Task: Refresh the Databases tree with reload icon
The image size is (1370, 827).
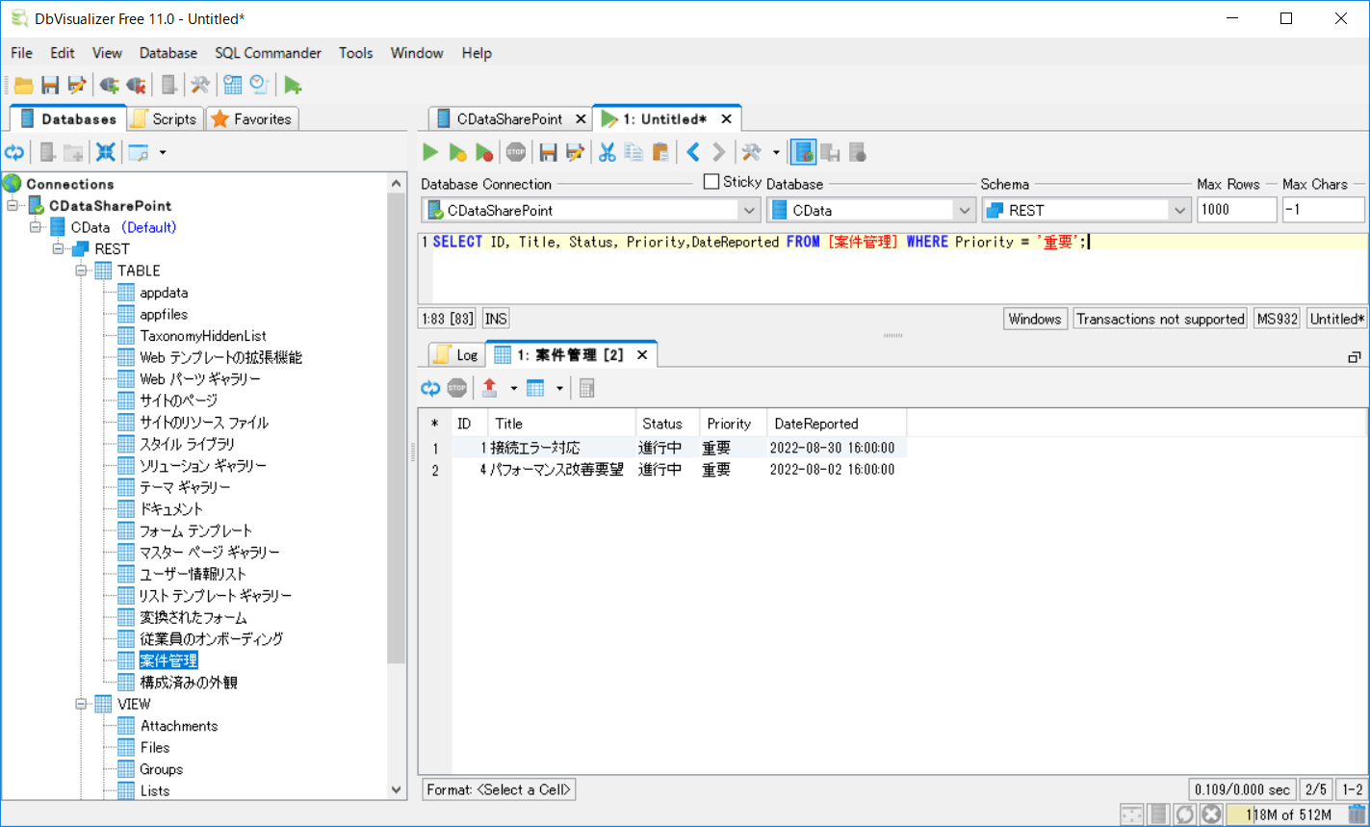Action: click(x=14, y=152)
